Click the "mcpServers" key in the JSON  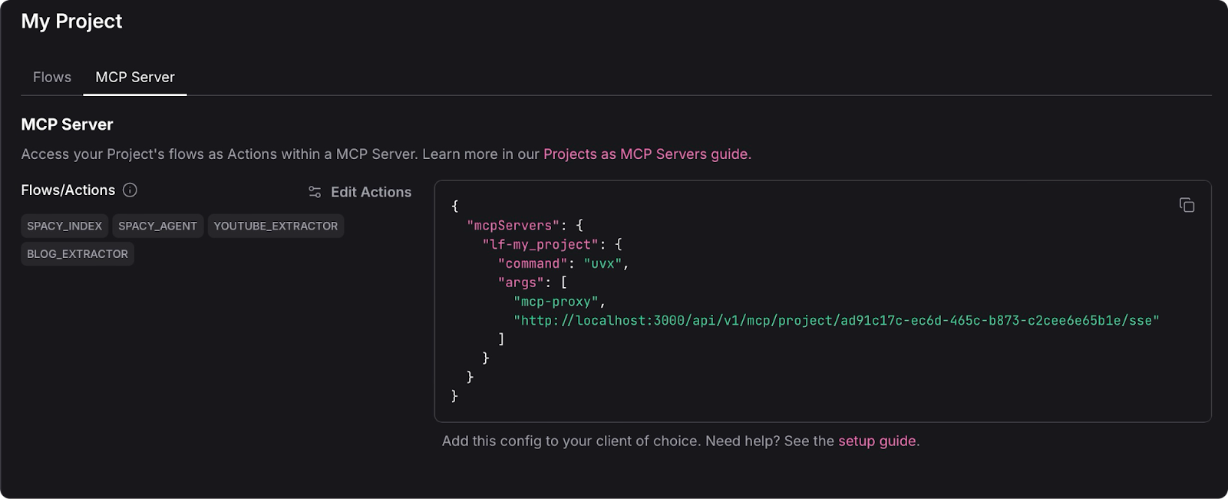513,225
